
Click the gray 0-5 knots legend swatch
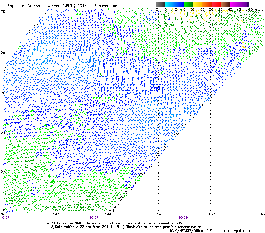(x=160, y=4)
